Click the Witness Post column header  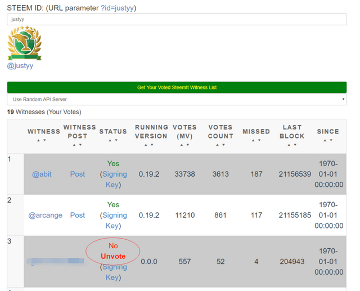[x=79, y=132]
